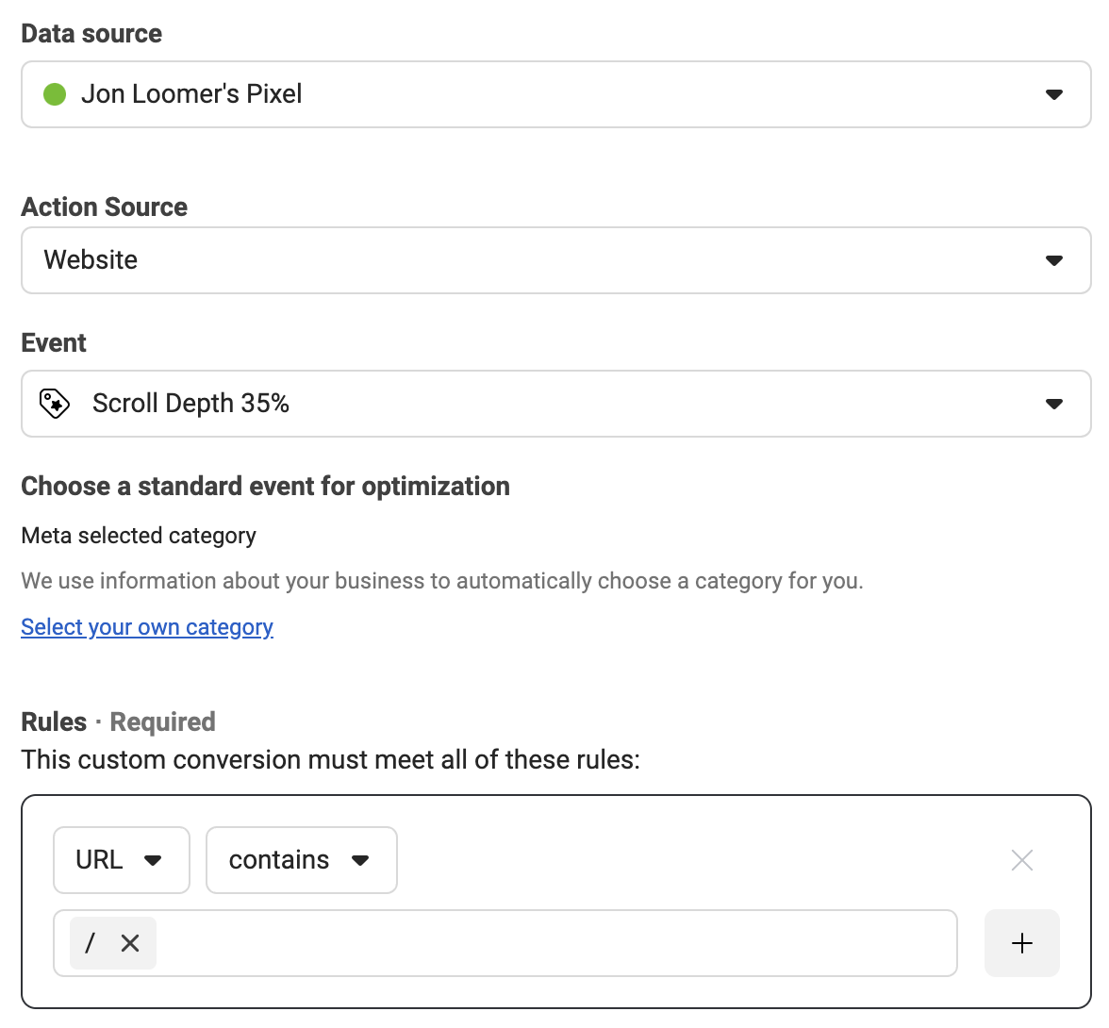Click the Choose a standard event heading
Image resolution: width=1109 pixels, height=1028 pixels.
[265, 486]
